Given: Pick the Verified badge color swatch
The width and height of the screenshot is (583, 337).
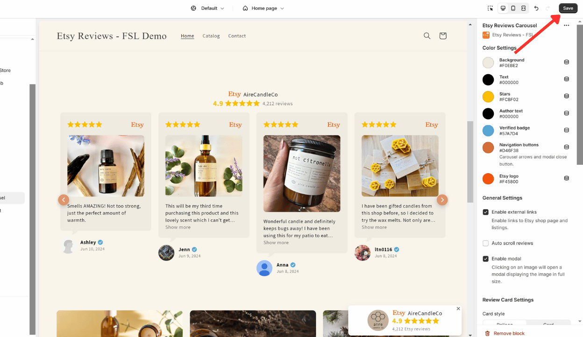Looking at the screenshot, I should (x=488, y=130).
